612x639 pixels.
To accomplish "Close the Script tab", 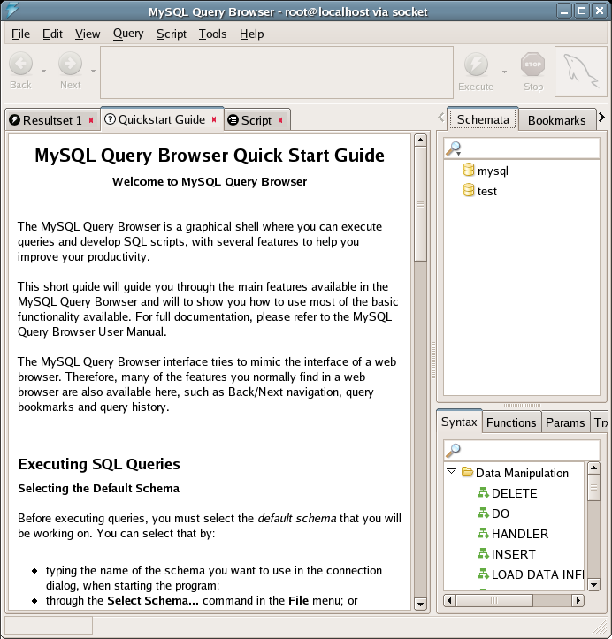I will pyautogui.click(x=280, y=120).
